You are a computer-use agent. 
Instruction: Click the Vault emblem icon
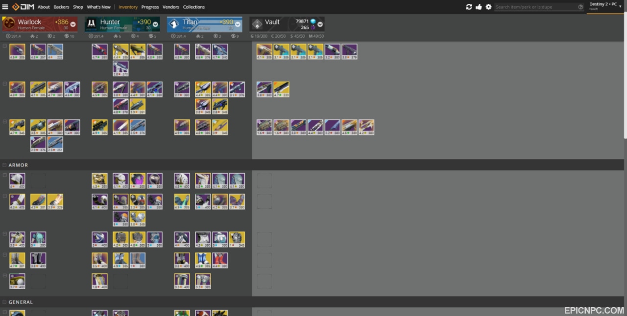coord(257,24)
